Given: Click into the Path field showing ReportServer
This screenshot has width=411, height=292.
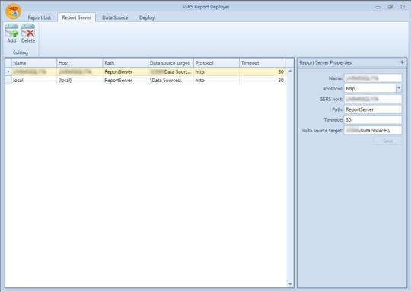Looking at the screenshot, I should tap(373, 109).
